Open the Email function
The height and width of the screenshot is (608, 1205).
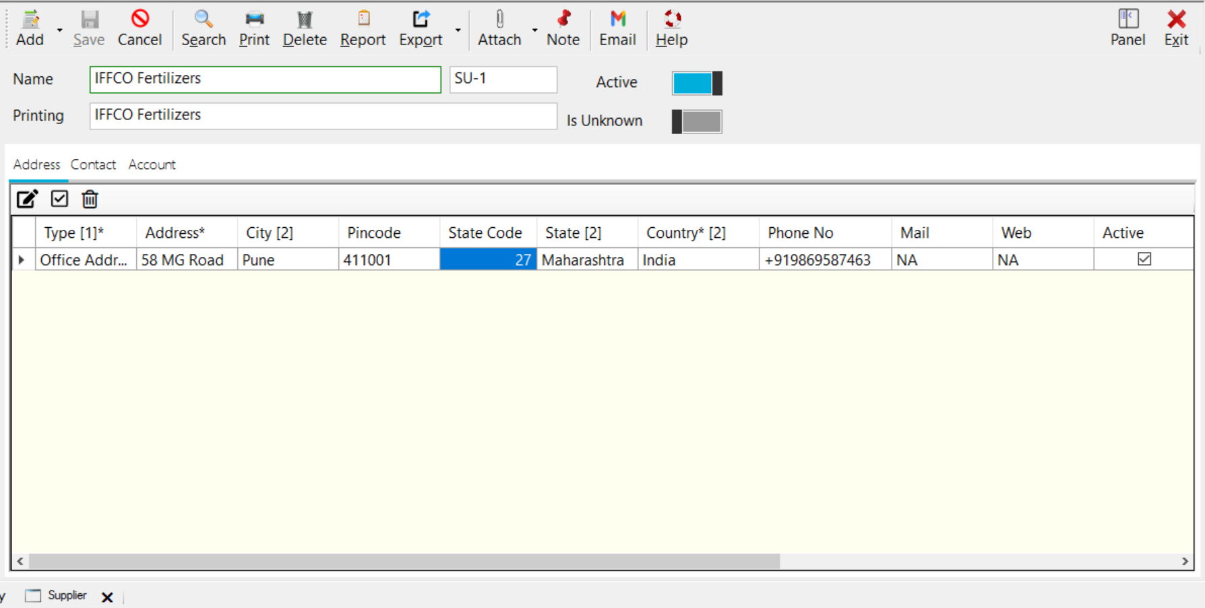617,27
